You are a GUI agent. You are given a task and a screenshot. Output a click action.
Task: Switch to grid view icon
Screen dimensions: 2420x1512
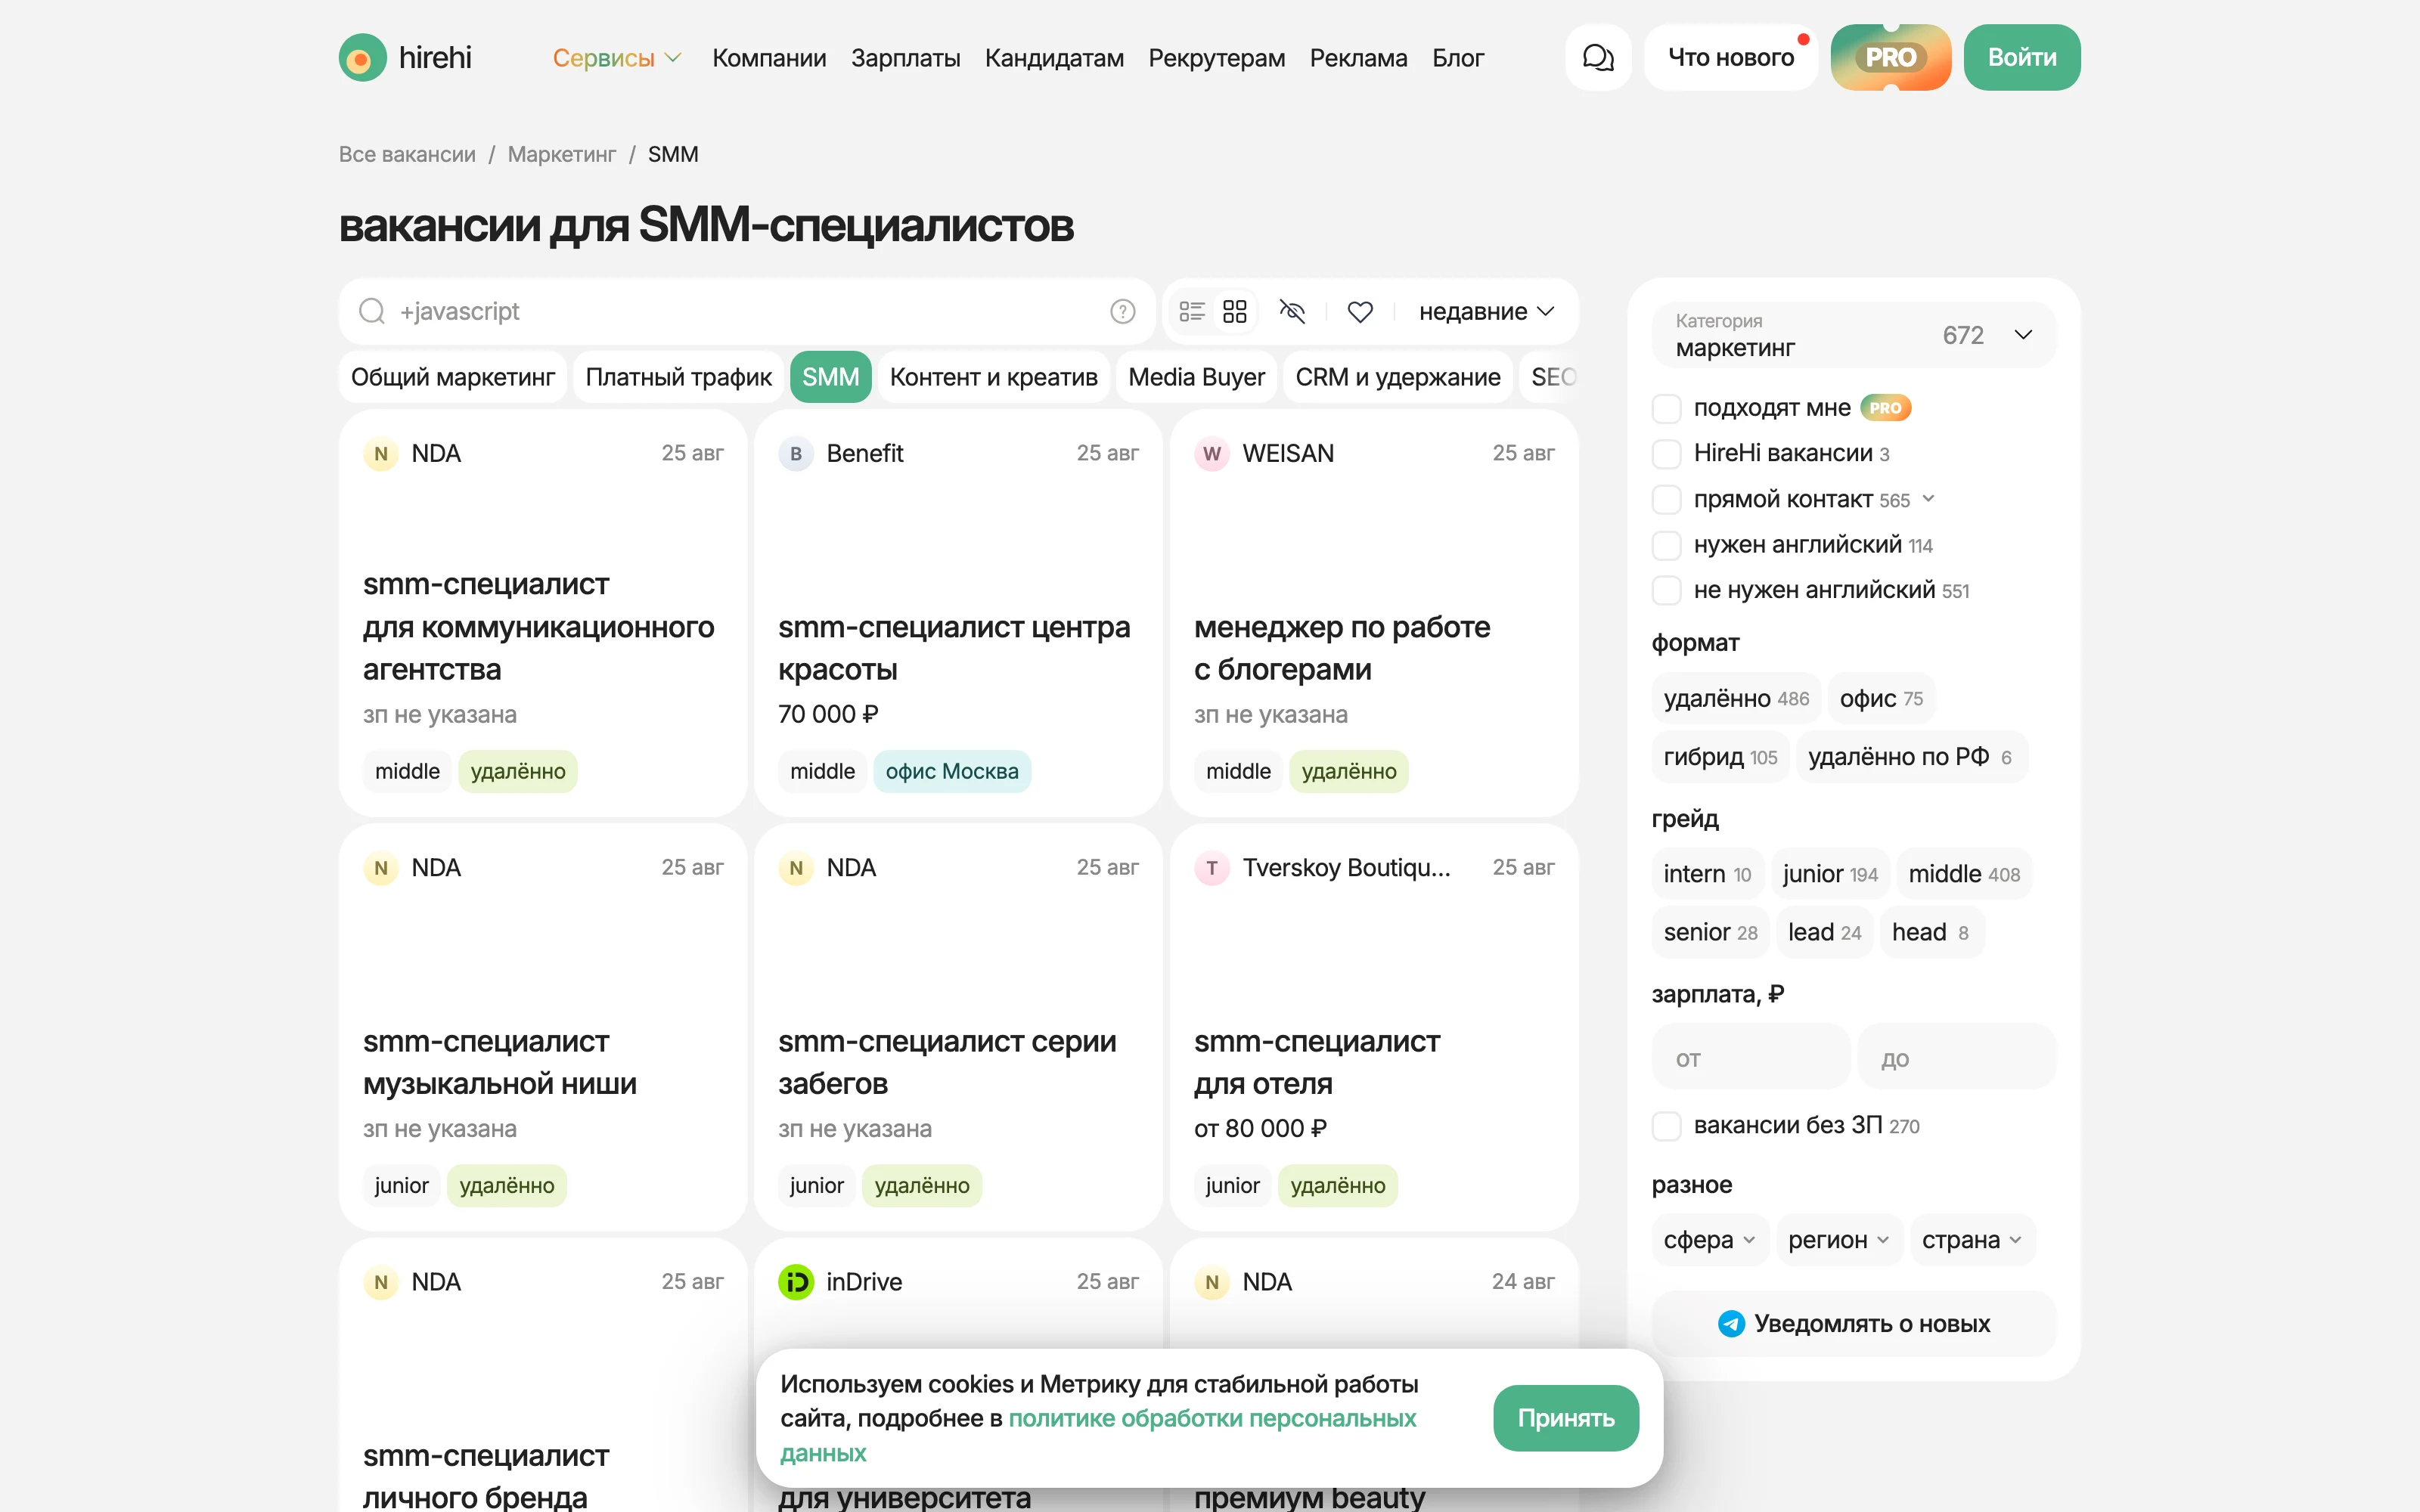point(1235,312)
